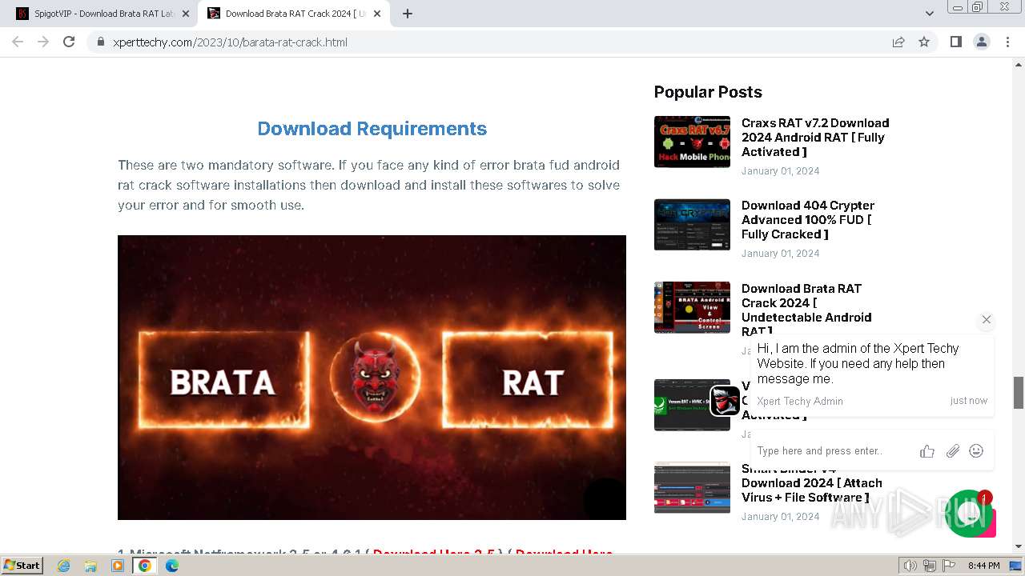Click the Popular Posts heading
Screen dimensions: 1025x576
[708, 92]
